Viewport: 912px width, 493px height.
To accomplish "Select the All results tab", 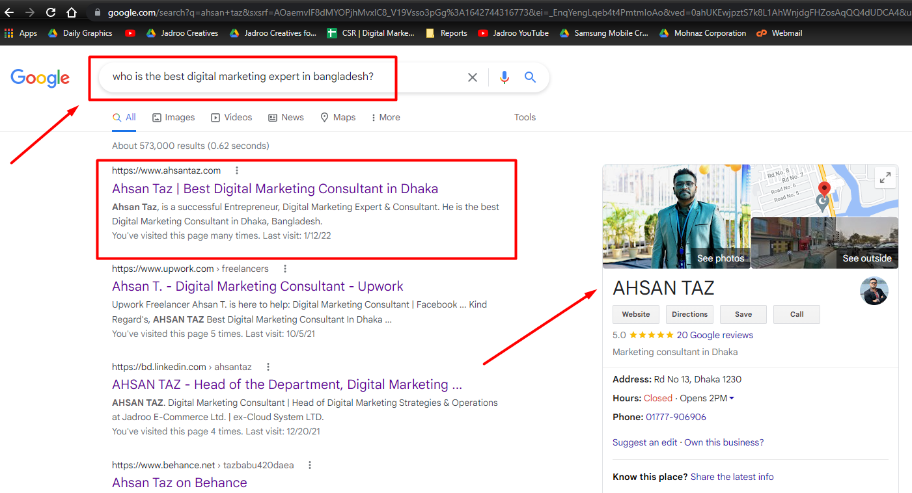I will coord(124,117).
